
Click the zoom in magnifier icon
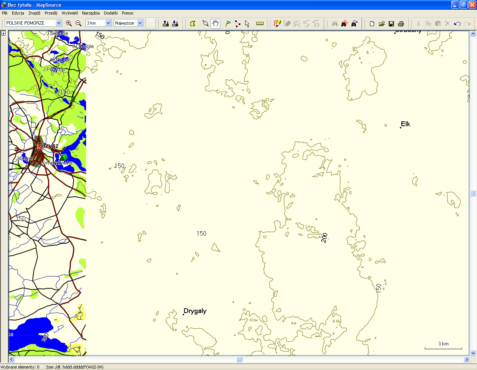(69, 23)
